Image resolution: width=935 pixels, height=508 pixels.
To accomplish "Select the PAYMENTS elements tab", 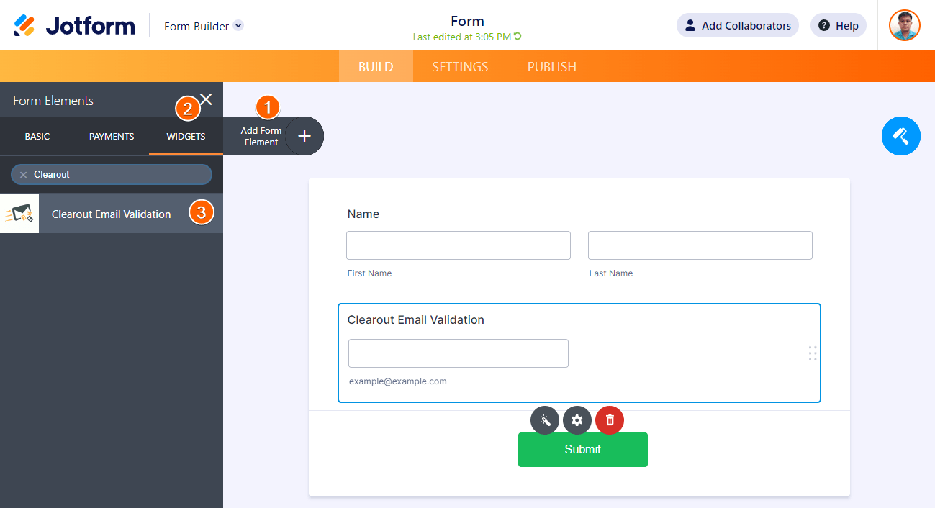I will click(112, 136).
